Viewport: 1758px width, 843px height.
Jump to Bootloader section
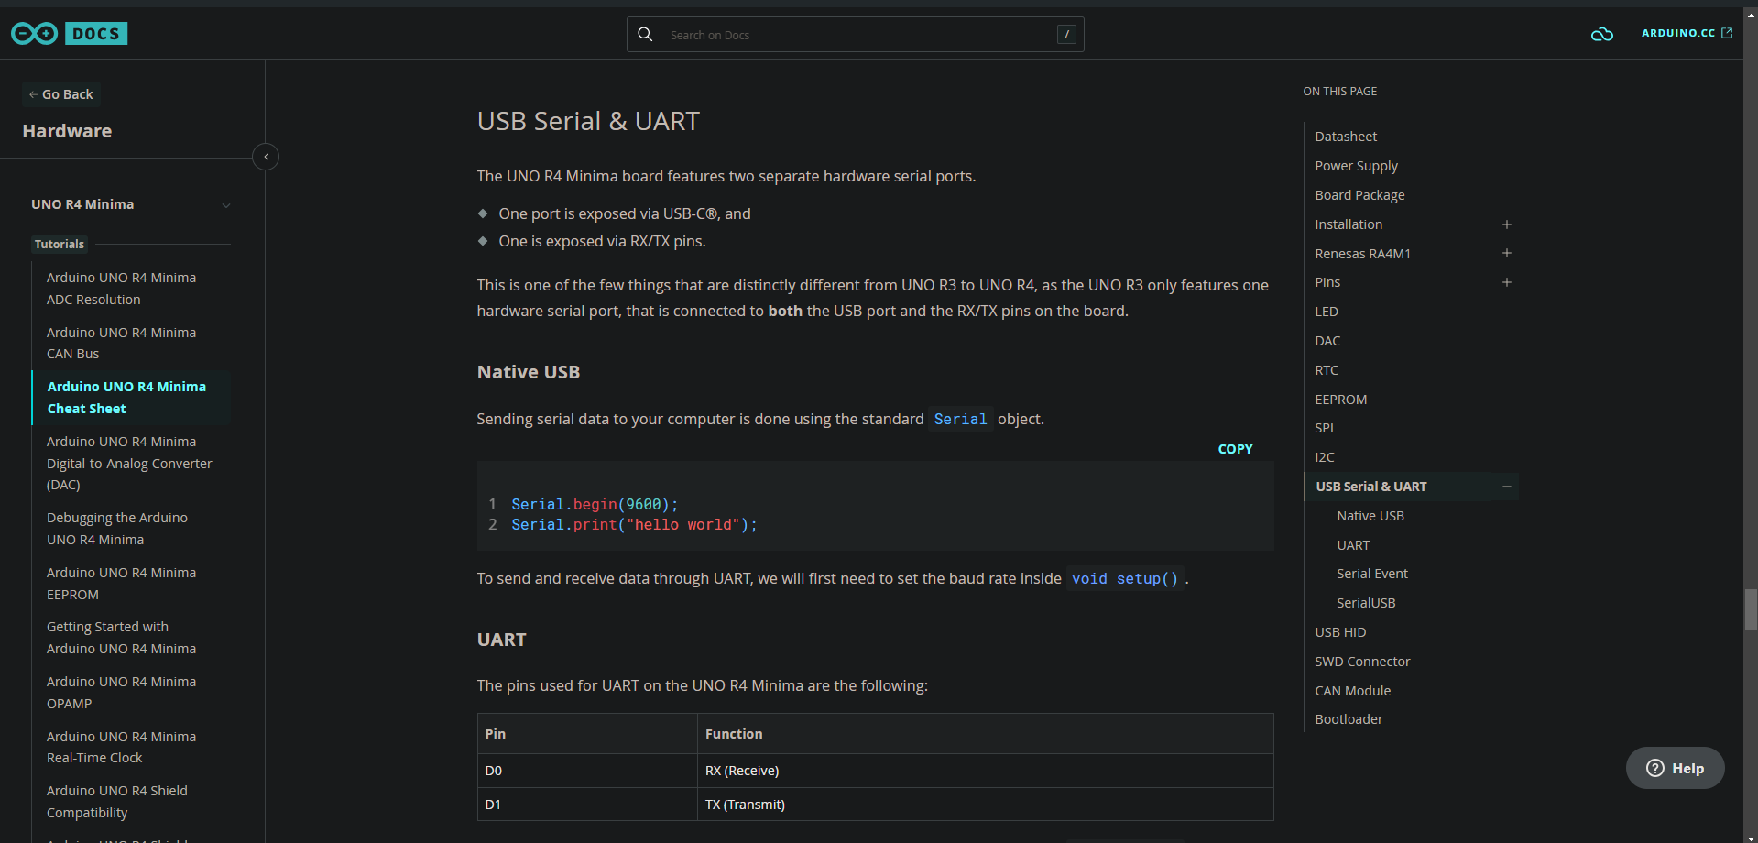[x=1349, y=719]
